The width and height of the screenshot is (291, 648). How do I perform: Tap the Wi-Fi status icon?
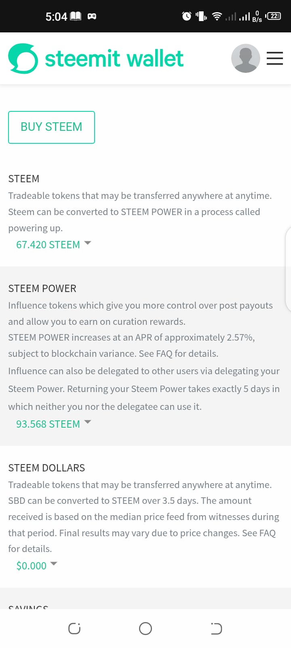(x=217, y=16)
